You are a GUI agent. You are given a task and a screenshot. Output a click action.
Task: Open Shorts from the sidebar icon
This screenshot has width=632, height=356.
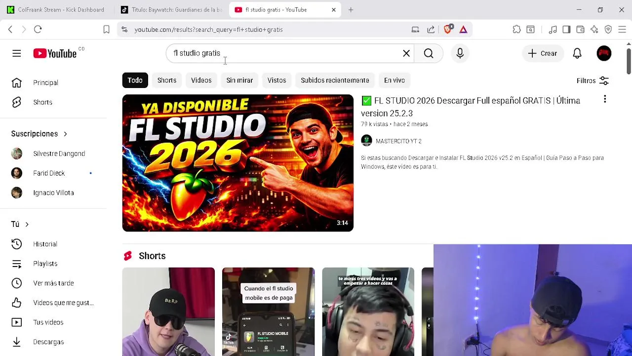pos(17,102)
